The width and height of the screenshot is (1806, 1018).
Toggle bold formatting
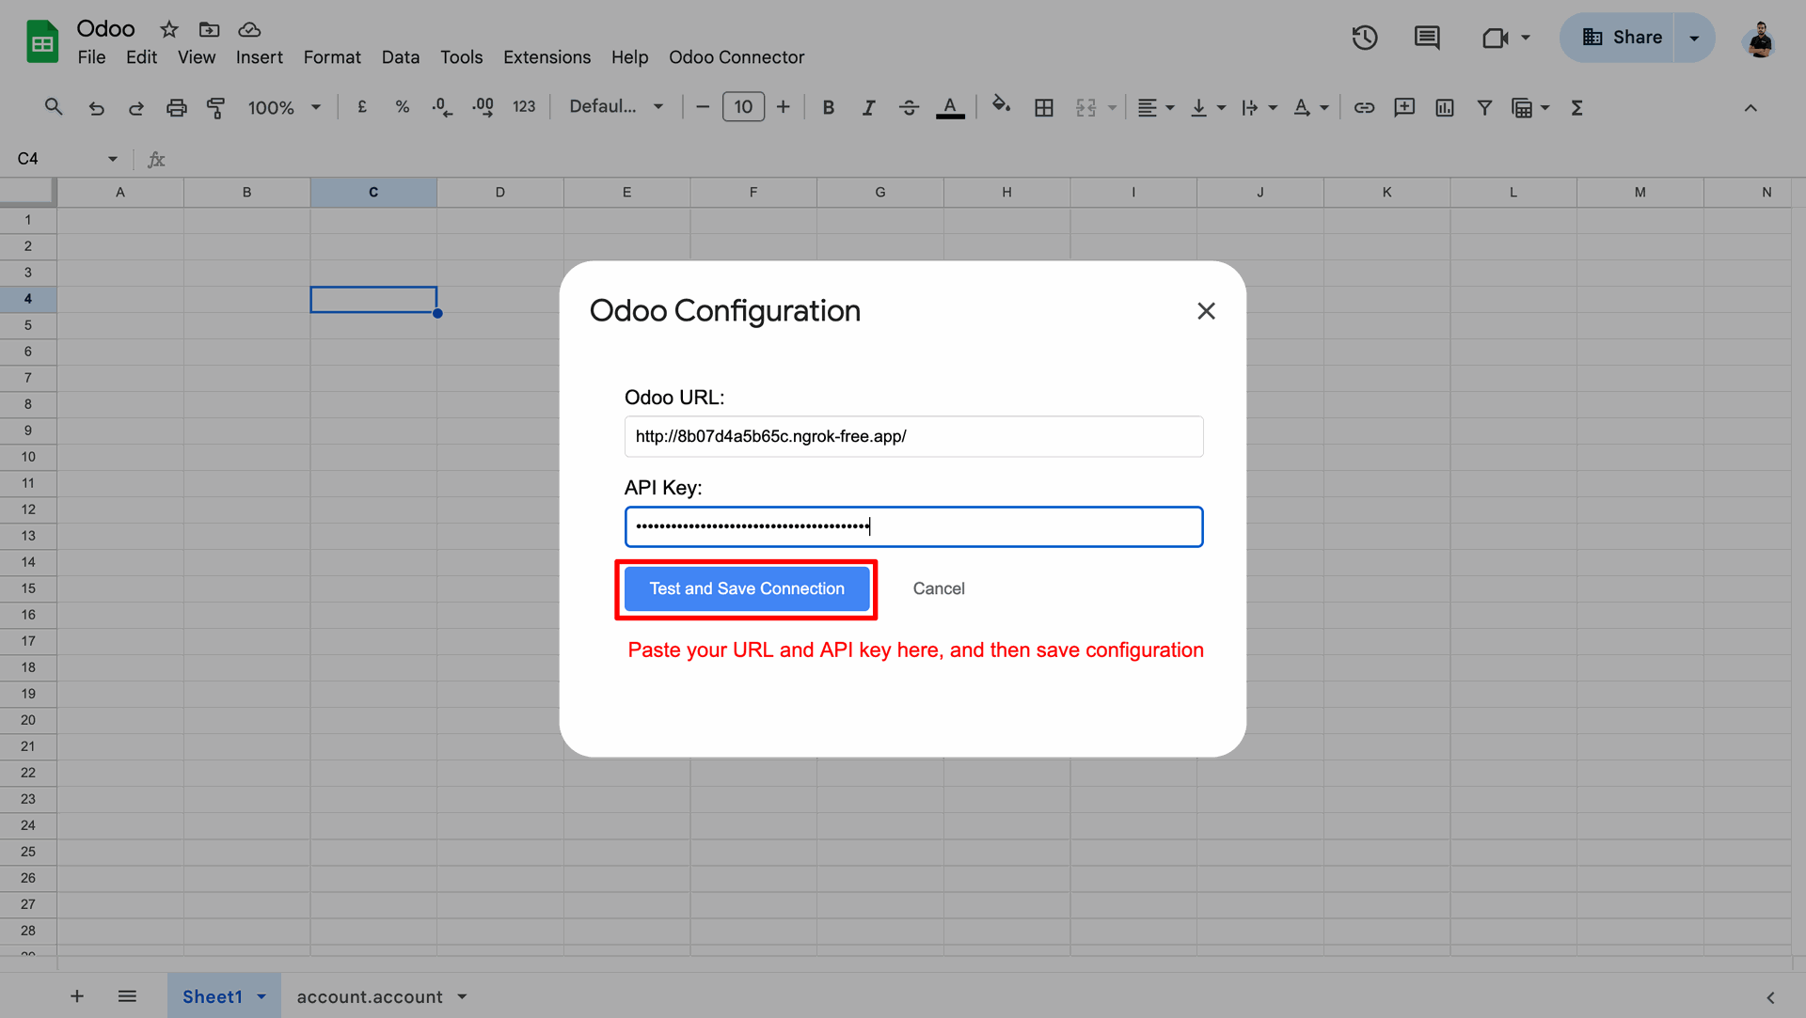click(828, 107)
